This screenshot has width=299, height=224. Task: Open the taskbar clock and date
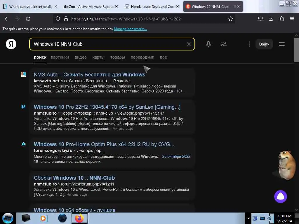tap(284, 218)
